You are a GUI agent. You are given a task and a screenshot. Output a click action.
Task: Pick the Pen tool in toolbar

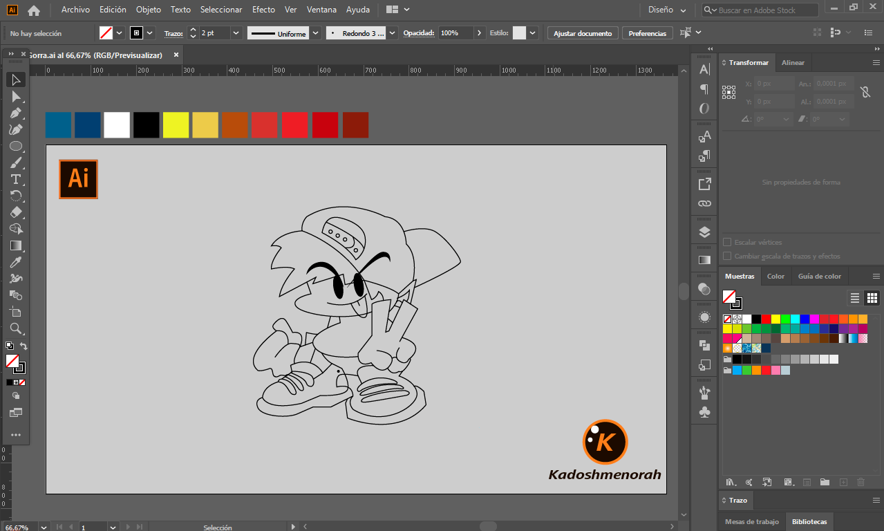click(16, 113)
